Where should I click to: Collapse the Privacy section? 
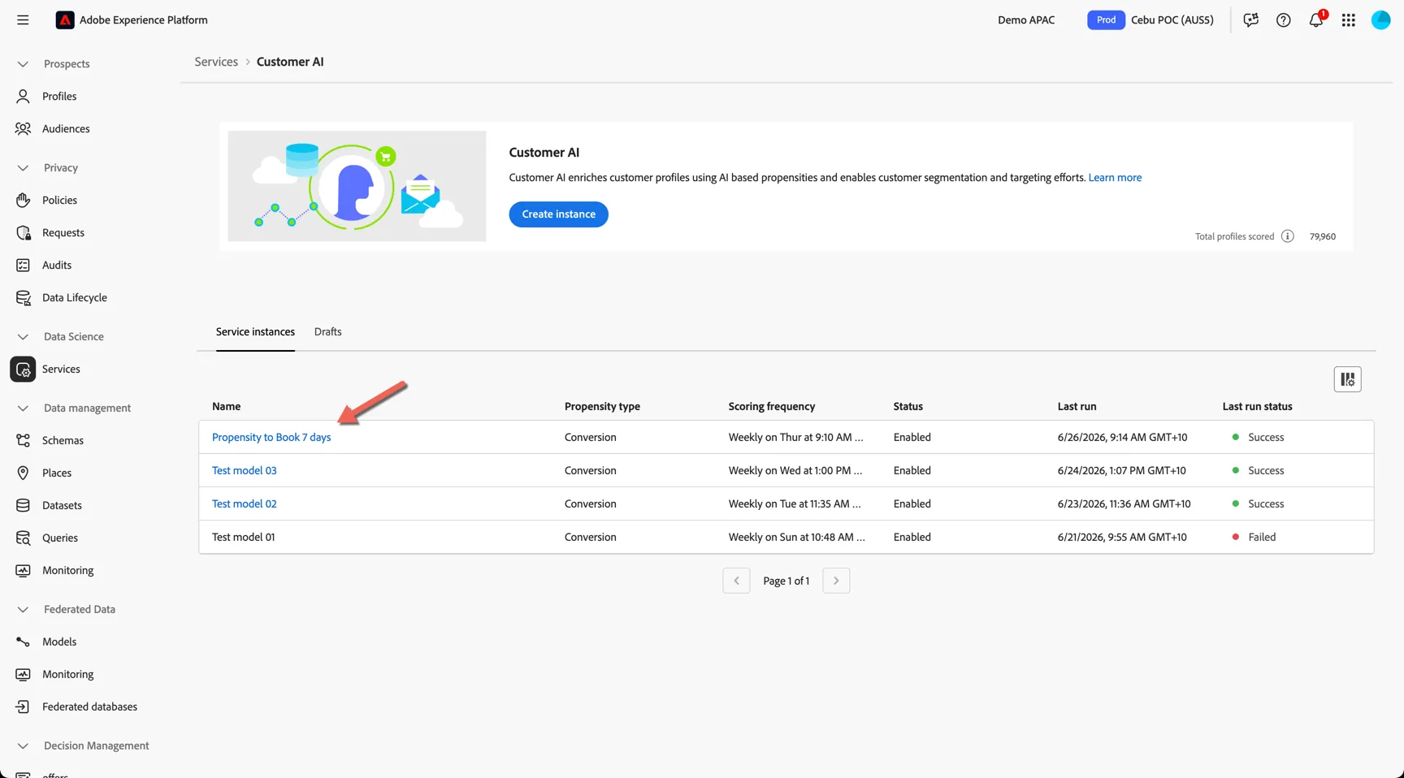pyautogui.click(x=23, y=168)
